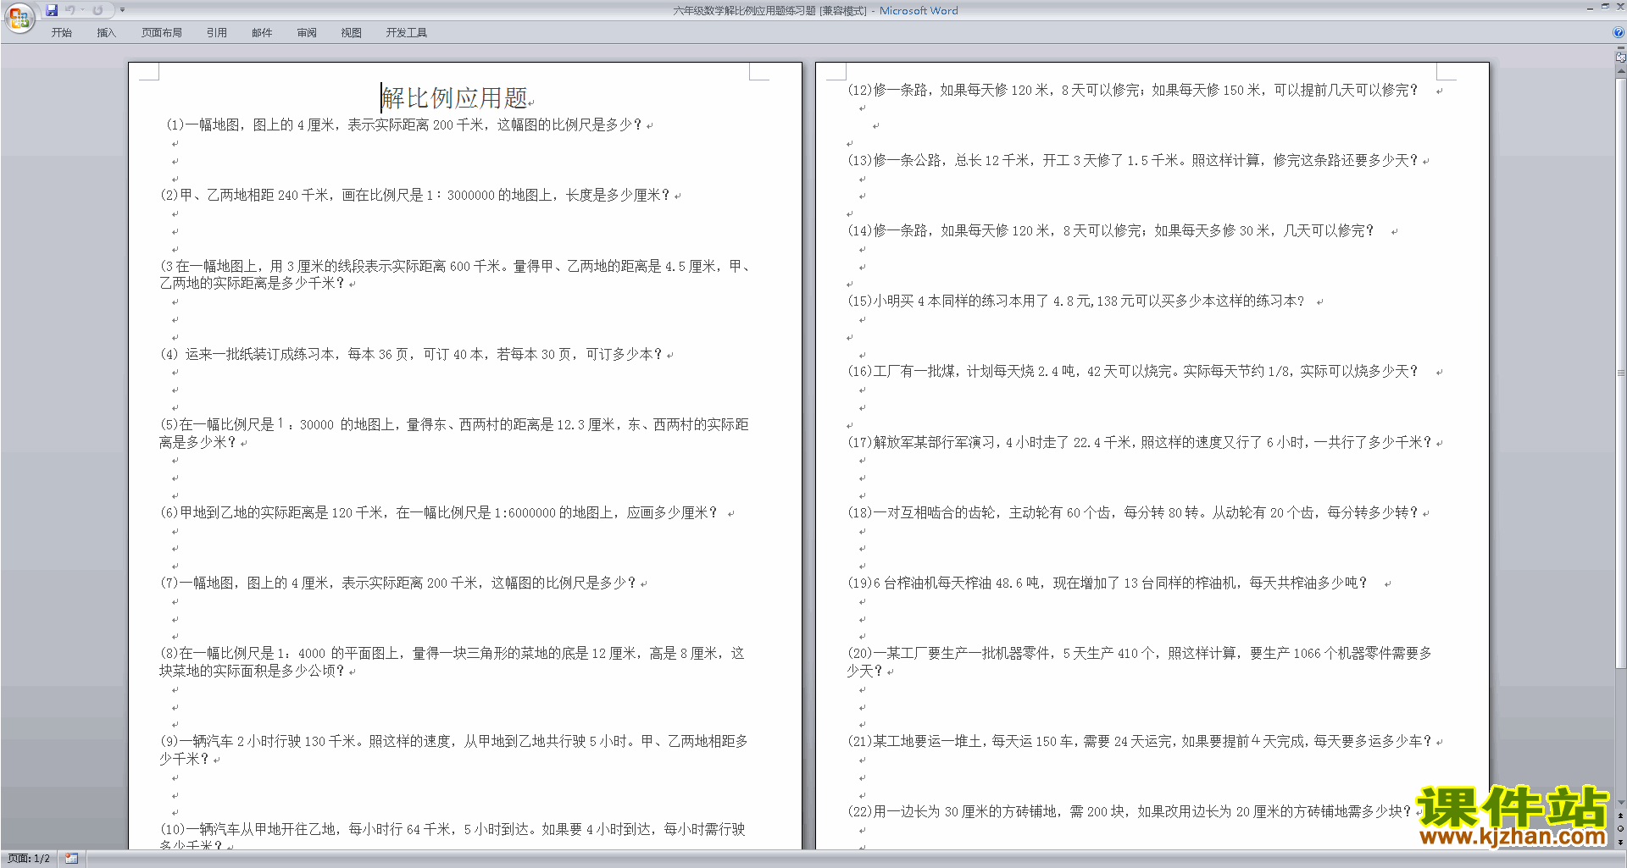Click the macro recording icon in status bar
Viewport: 1627px width, 868px height.
coord(71,859)
